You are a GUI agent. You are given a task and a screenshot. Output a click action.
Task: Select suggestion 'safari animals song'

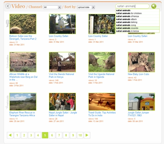pyautogui.click(x=137, y=25)
